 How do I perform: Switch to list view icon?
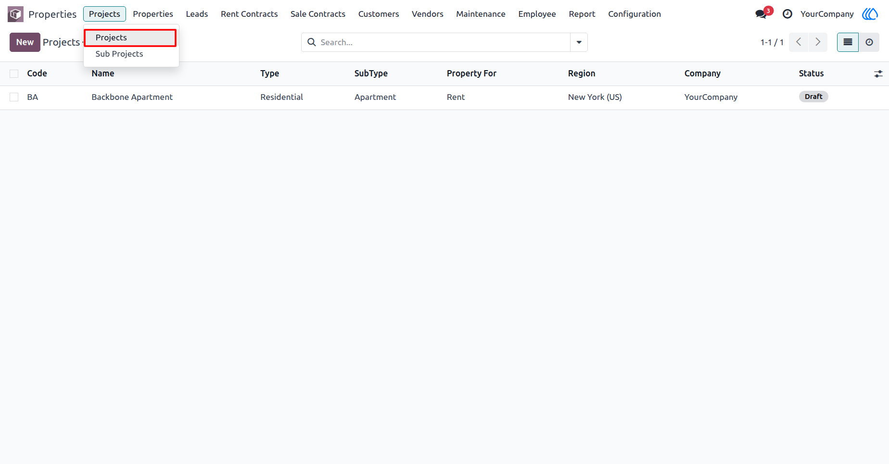pos(848,42)
